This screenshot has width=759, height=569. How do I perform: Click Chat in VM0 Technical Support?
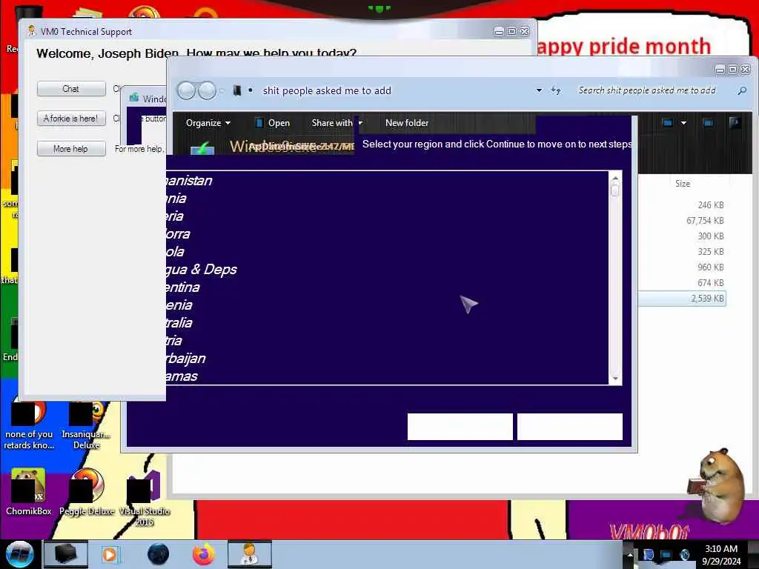(x=71, y=89)
